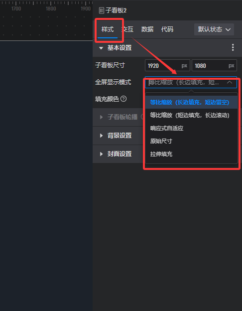The image size is (242, 311).
Task: Switch to the 样式 tab
Action: click(x=108, y=29)
